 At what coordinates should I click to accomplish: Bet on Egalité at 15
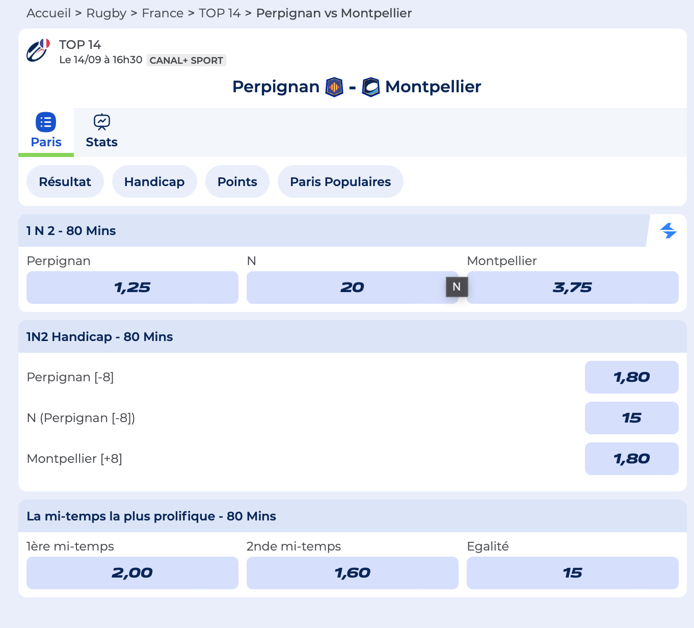click(x=572, y=573)
